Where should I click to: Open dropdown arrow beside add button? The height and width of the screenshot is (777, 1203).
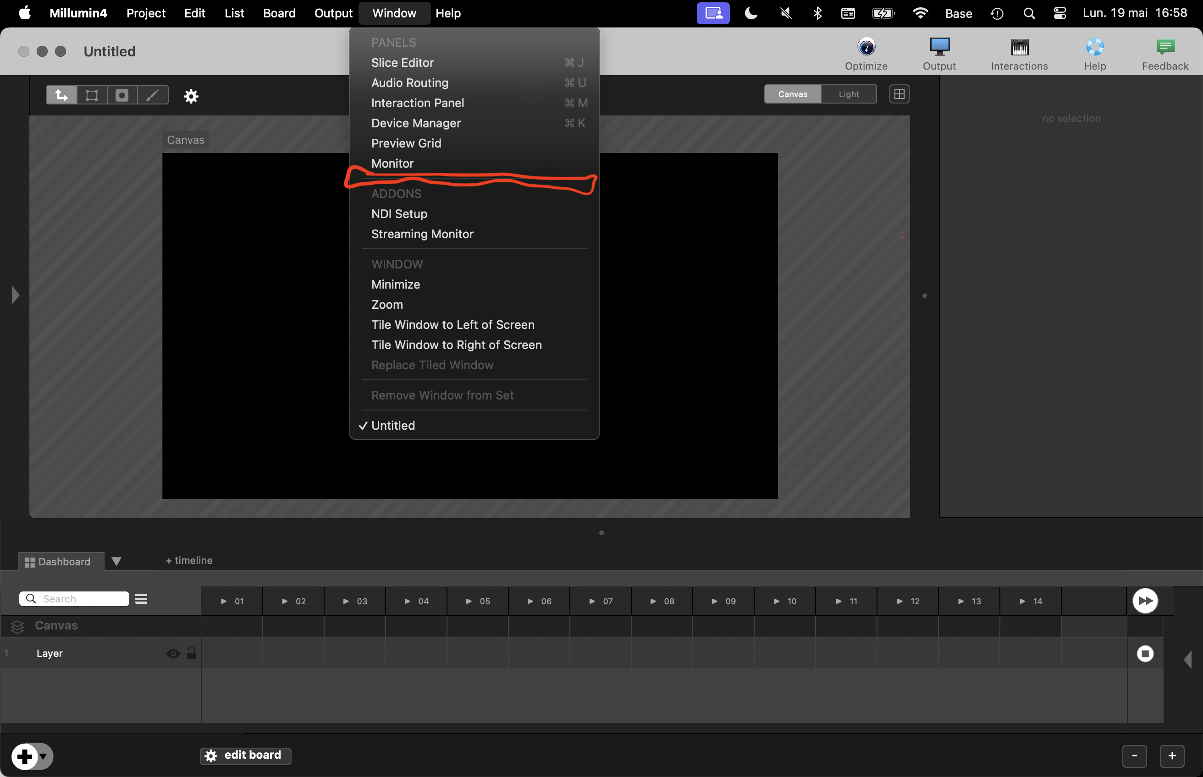pyautogui.click(x=44, y=756)
